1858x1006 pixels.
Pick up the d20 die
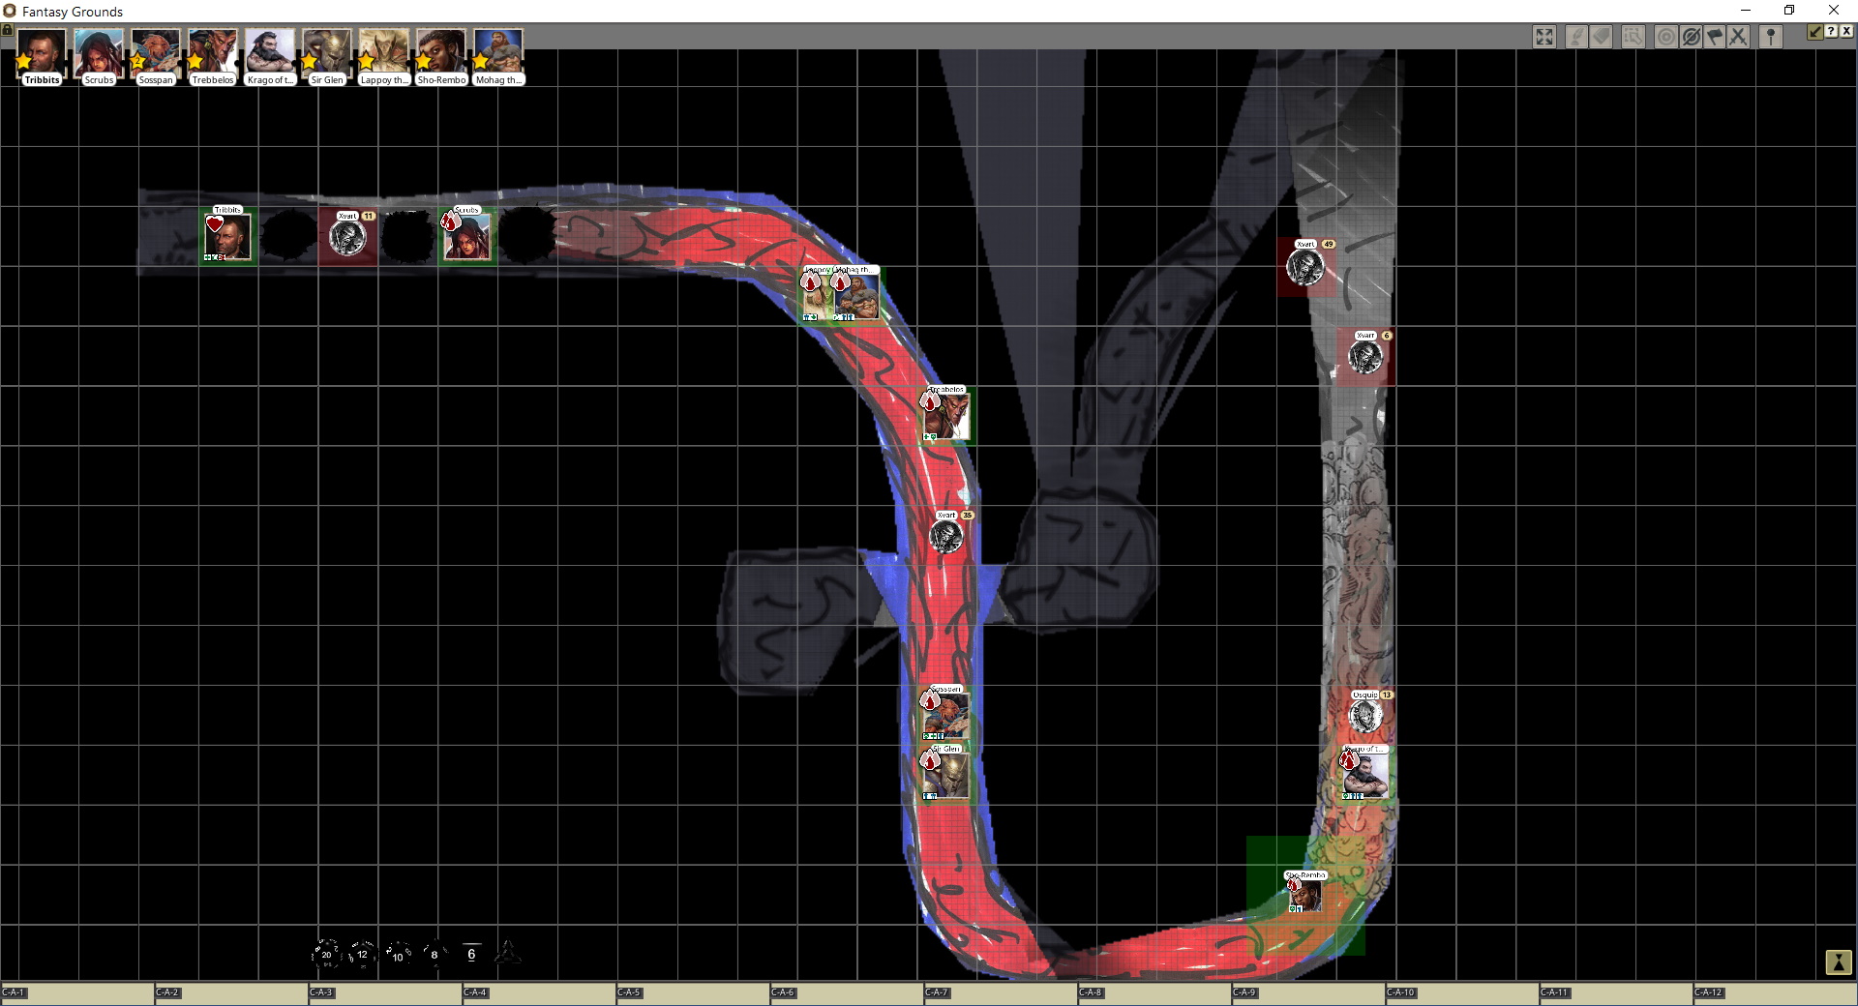(x=326, y=954)
